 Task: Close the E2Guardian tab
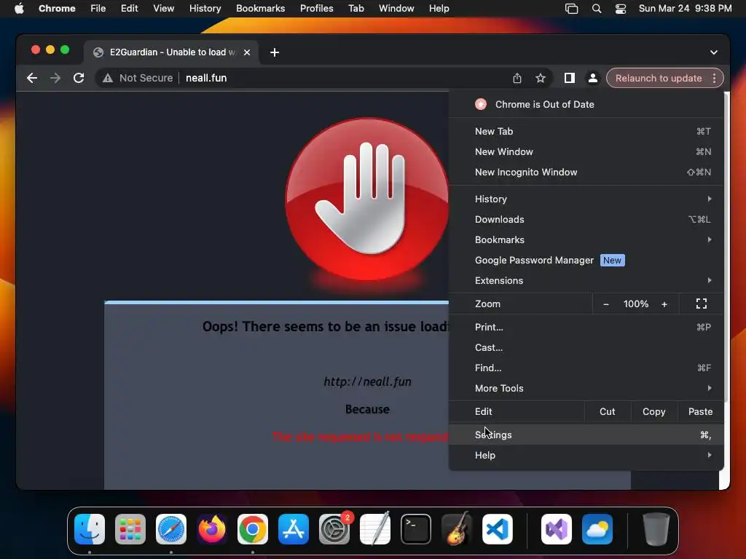(247, 52)
